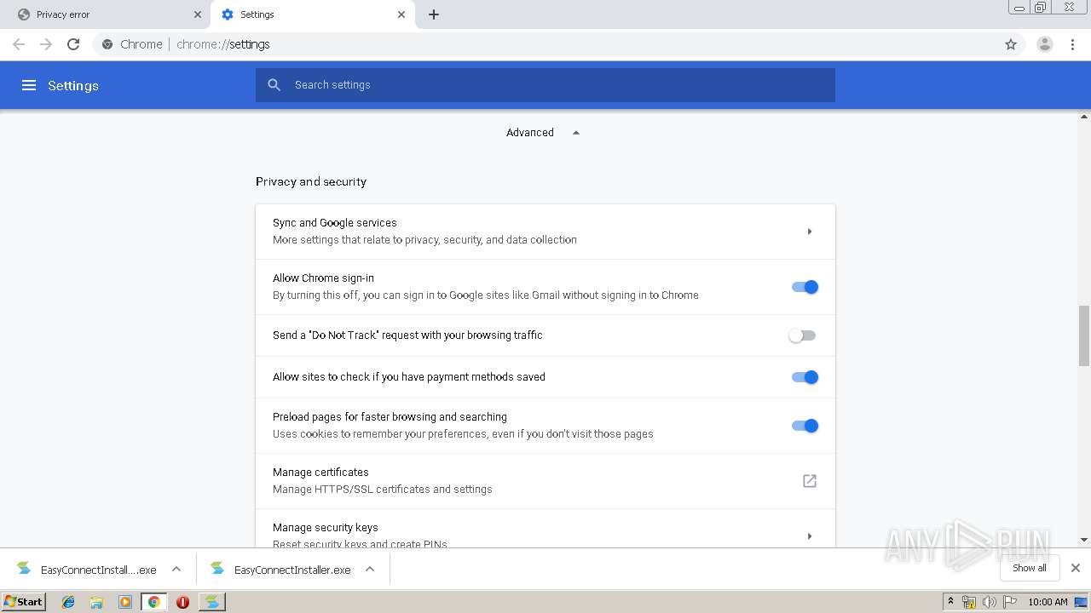This screenshot has height=613, width=1091.
Task: Open options for the first EasyConnectInstall download
Action: (176, 570)
